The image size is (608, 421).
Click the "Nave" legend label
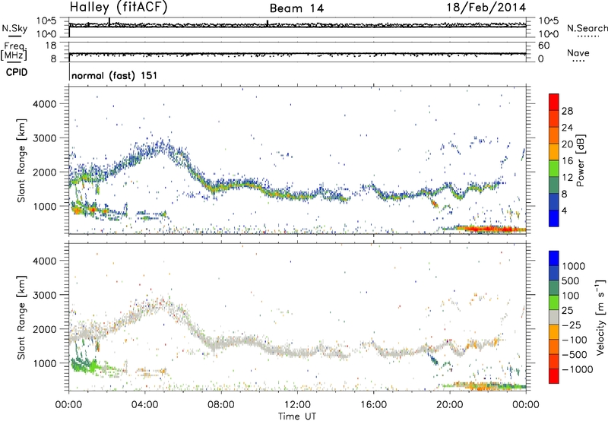point(578,52)
